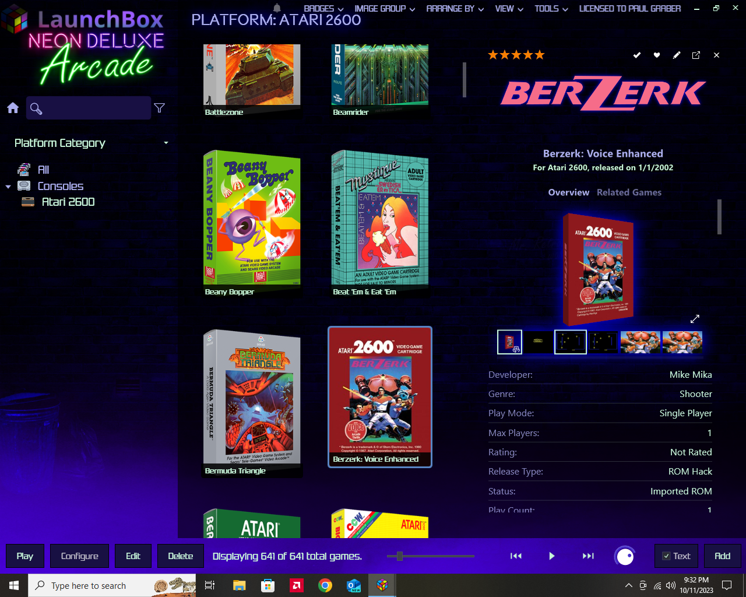Click the five-star rating

point(516,55)
